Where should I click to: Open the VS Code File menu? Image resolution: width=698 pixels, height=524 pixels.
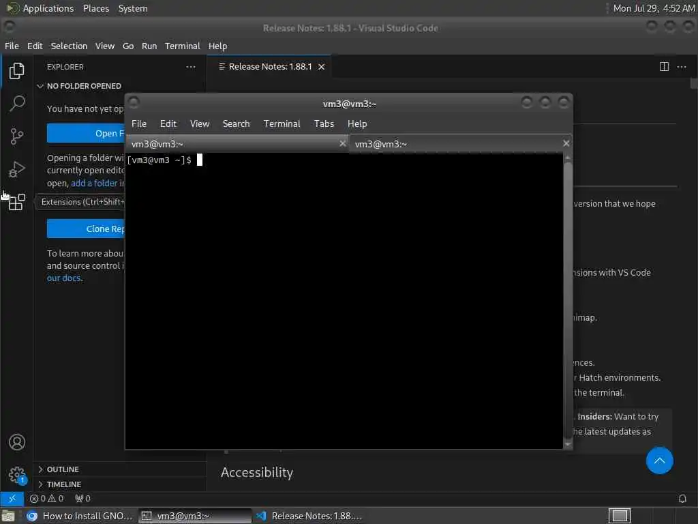12,46
